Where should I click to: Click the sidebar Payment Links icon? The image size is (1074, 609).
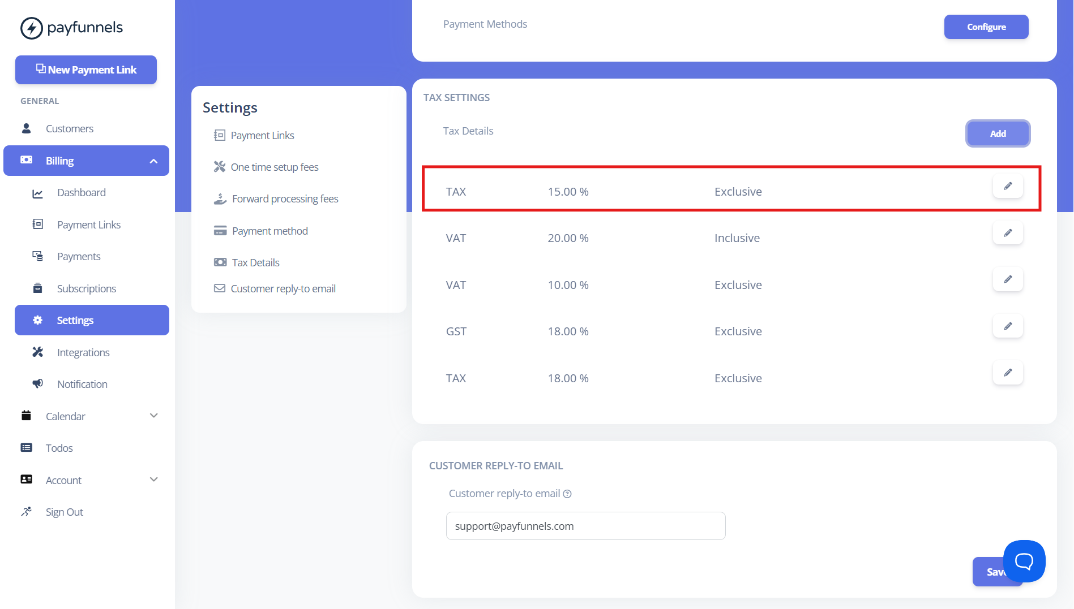(x=37, y=224)
